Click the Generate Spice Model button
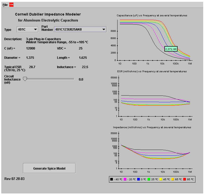 click(49, 168)
